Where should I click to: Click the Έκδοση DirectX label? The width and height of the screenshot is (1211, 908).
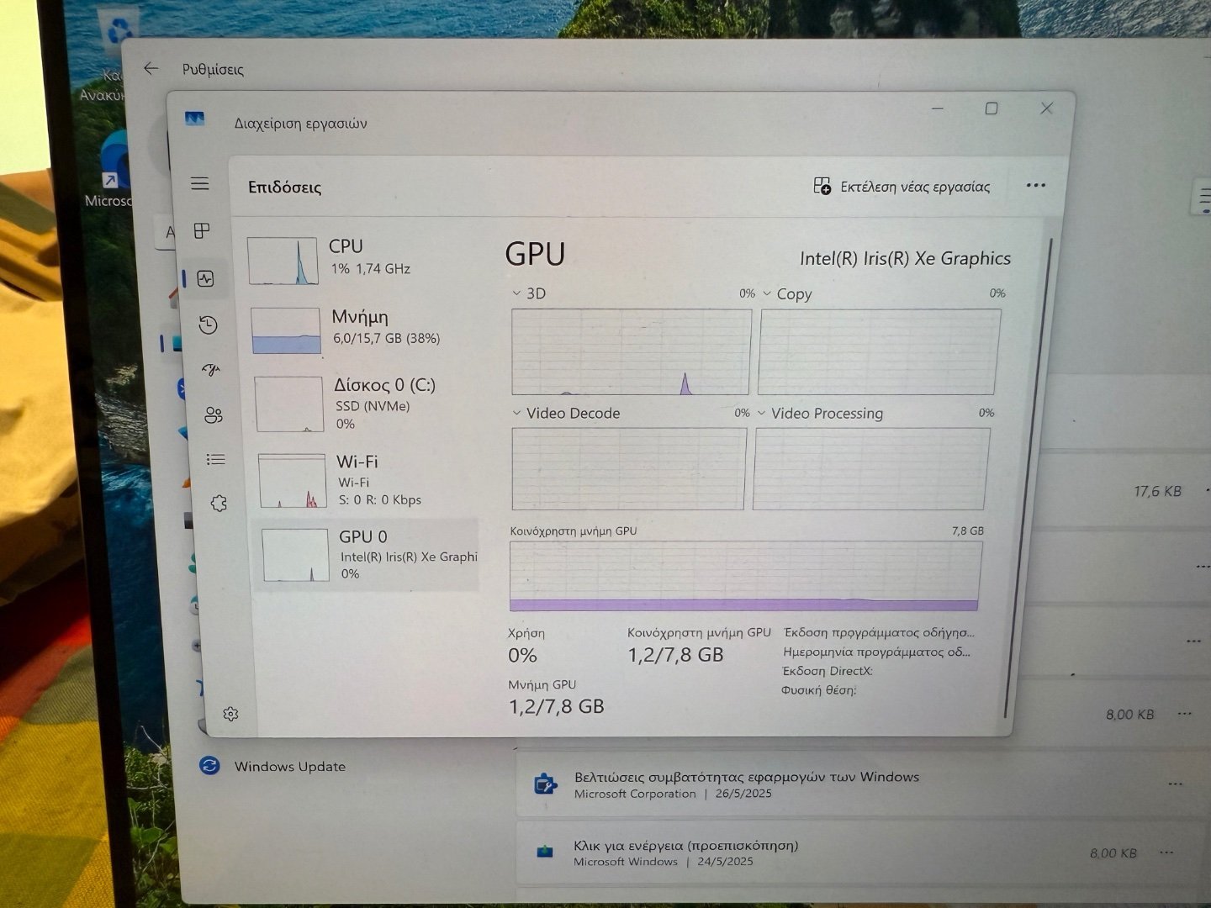click(828, 671)
